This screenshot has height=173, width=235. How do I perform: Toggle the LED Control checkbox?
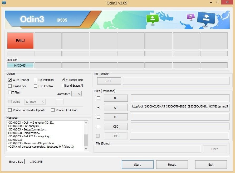pyautogui.click(x=35, y=86)
